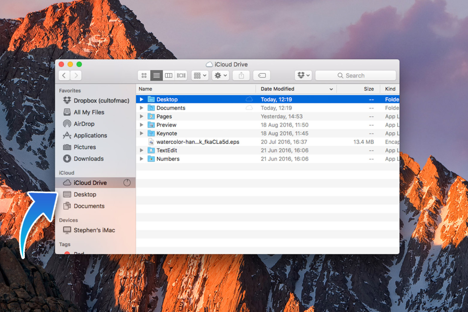Click the Share toolbar button
This screenshot has width=468, height=312.
[241, 75]
